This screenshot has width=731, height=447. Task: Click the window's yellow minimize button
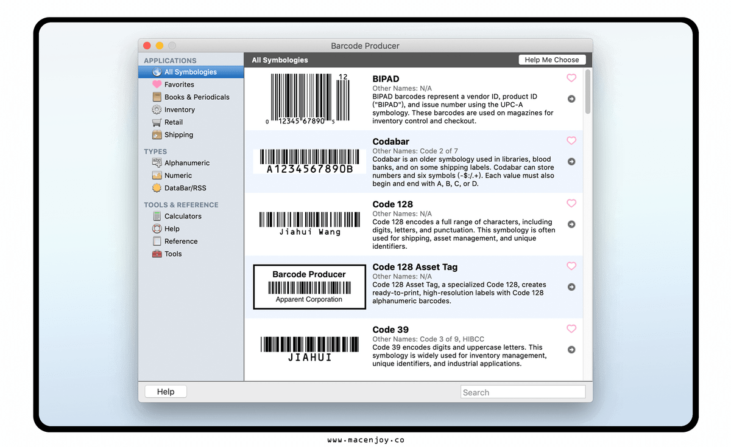coord(160,46)
